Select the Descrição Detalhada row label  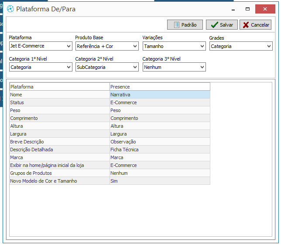60,150
